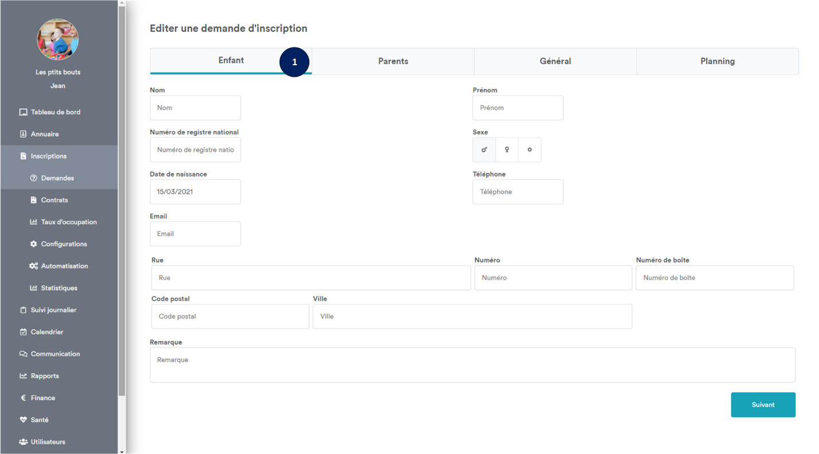Click the Automatisation gears icon
819x454 pixels.
click(33, 266)
